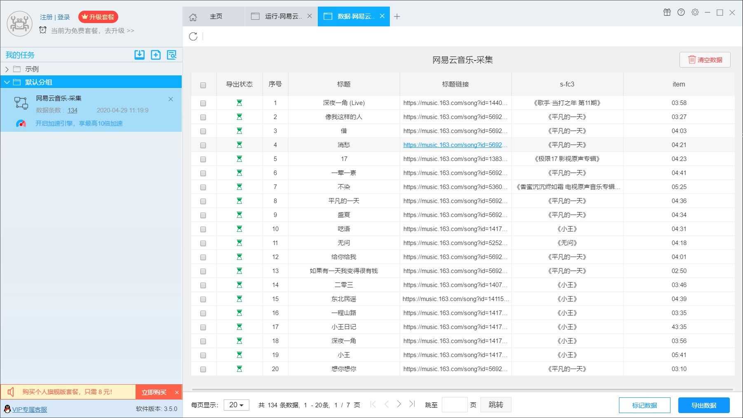Check the box for row 不染

(x=203, y=187)
